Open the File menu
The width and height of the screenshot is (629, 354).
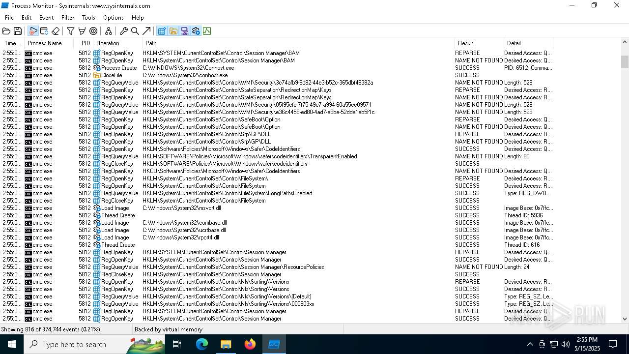click(9, 18)
